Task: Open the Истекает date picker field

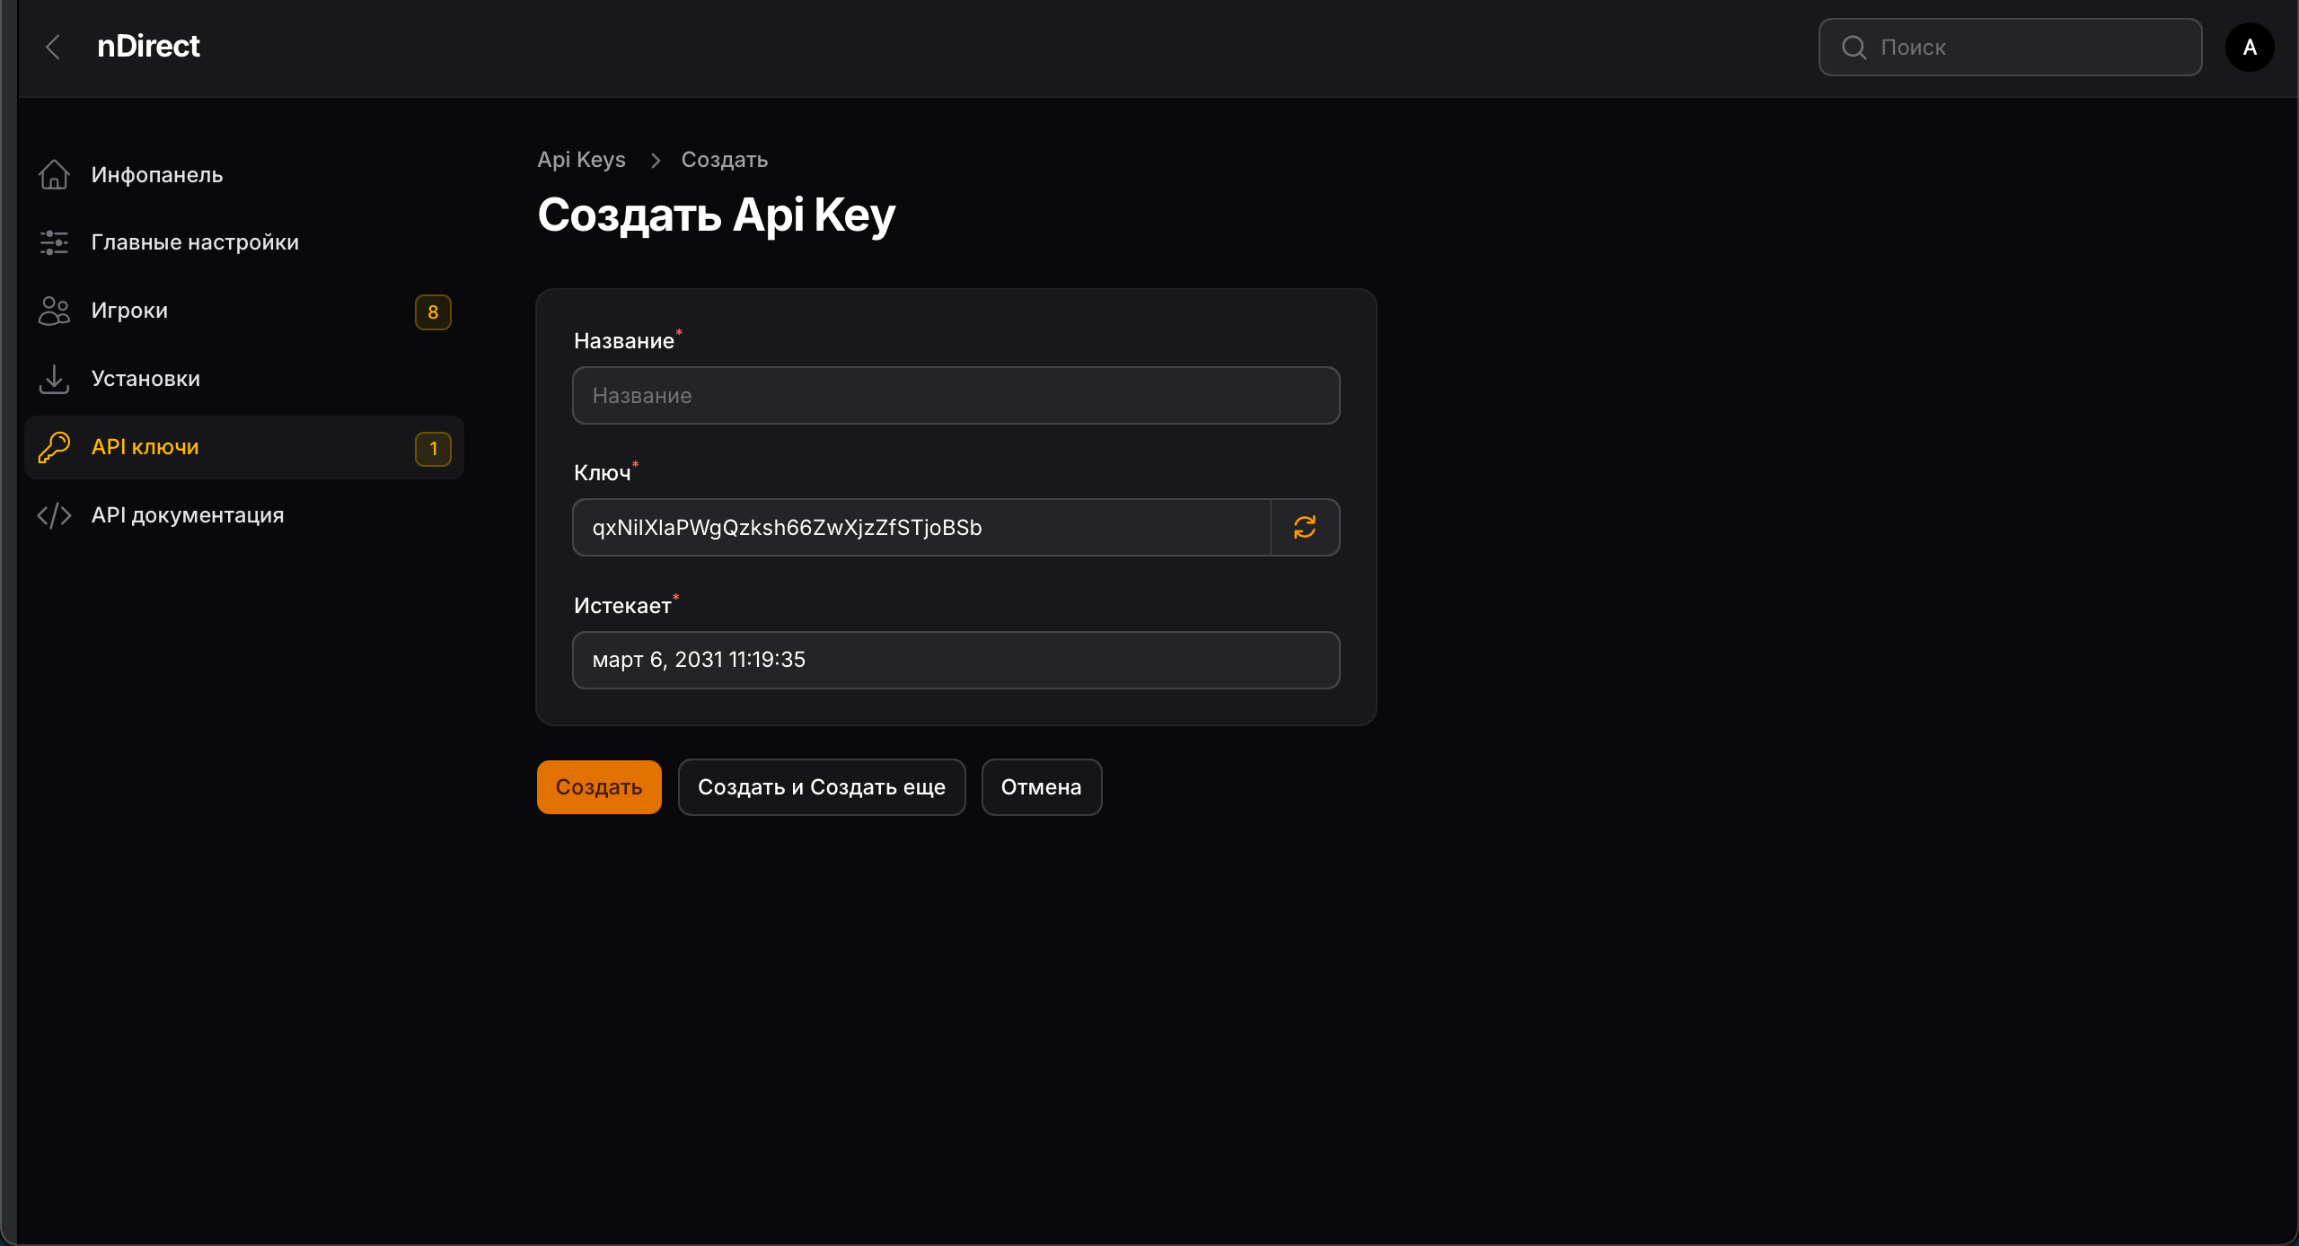Action: coord(956,661)
